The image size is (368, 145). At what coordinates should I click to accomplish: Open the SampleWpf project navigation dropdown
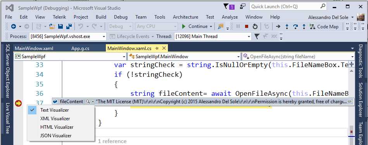click(70, 57)
